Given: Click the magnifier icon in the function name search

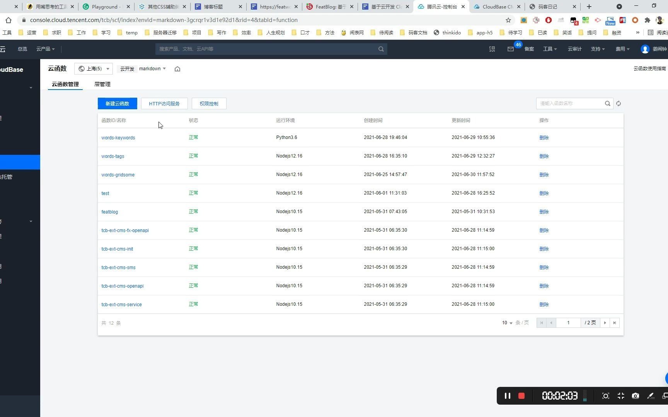Looking at the screenshot, I should (x=607, y=103).
